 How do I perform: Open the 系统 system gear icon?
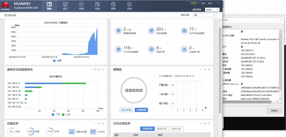[129, 4]
